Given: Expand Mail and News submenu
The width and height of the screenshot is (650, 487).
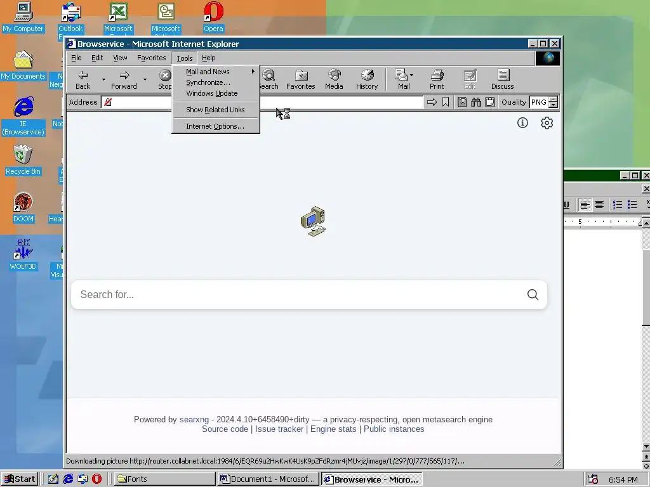Looking at the screenshot, I should click(216, 72).
